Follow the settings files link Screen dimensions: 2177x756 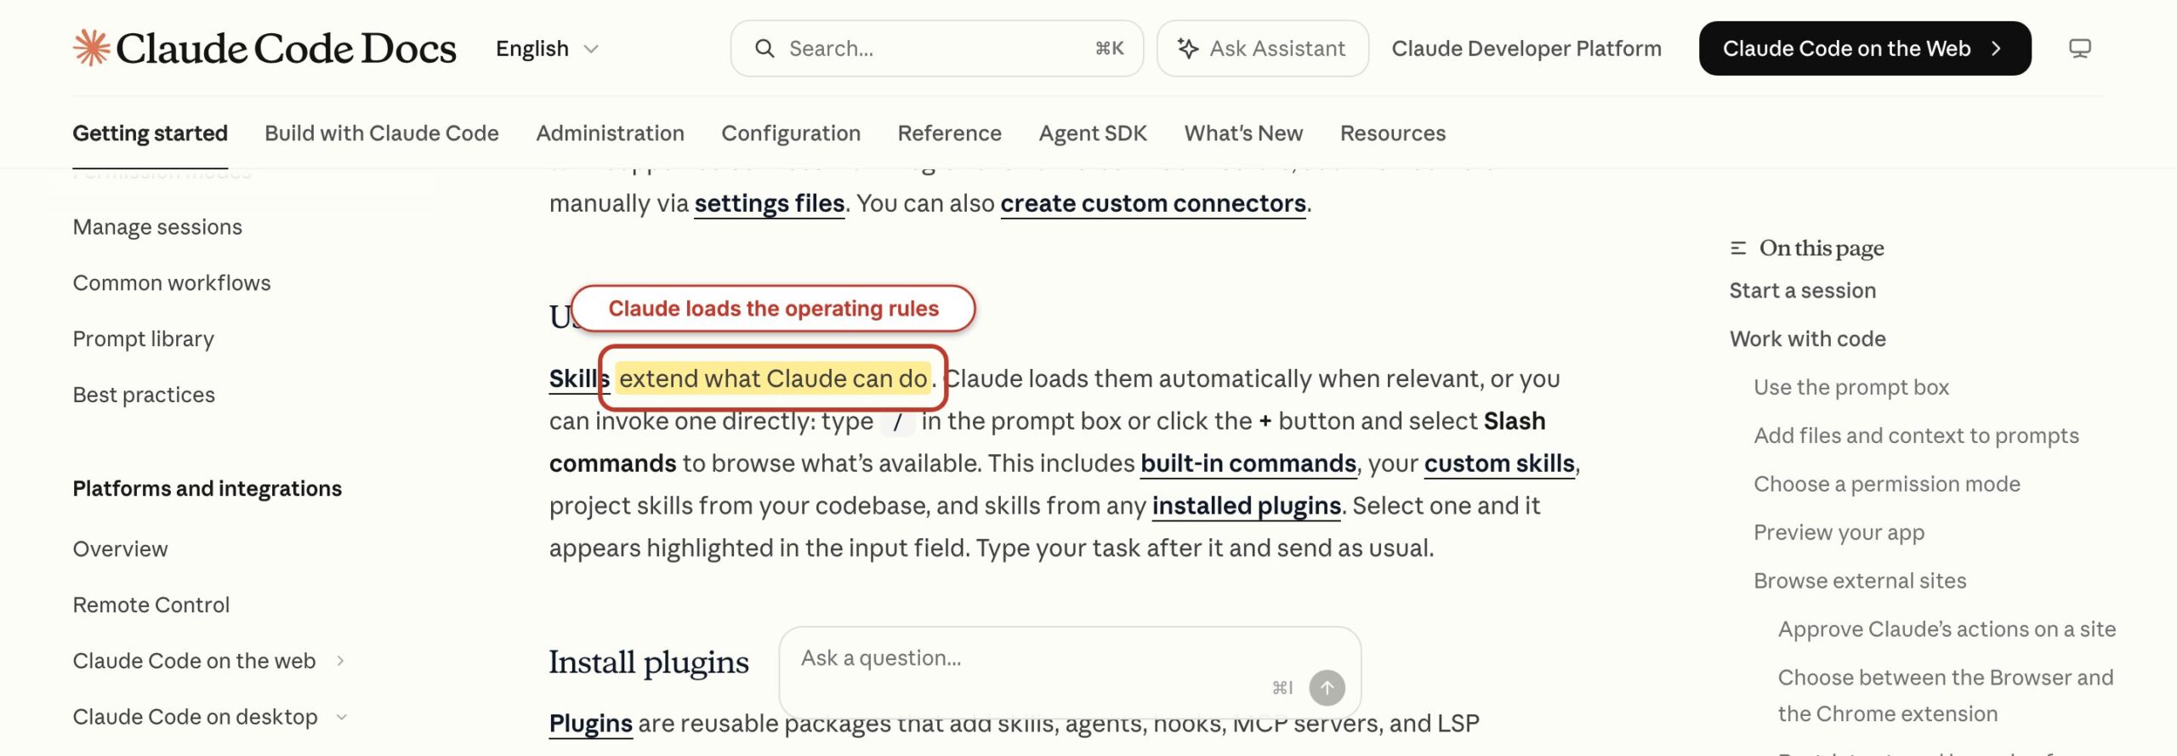(x=770, y=203)
